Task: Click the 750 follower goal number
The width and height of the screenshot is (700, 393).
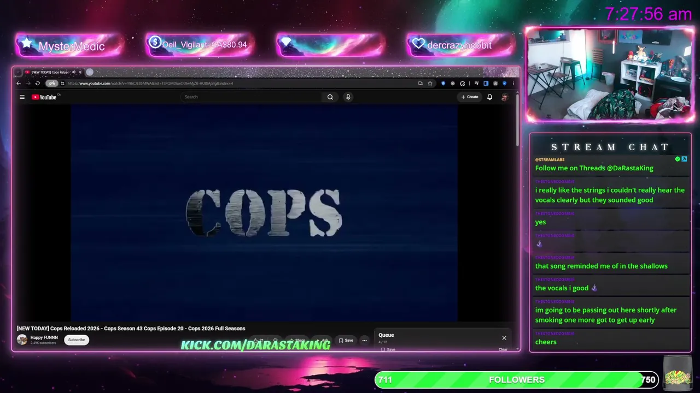Action: click(x=648, y=380)
